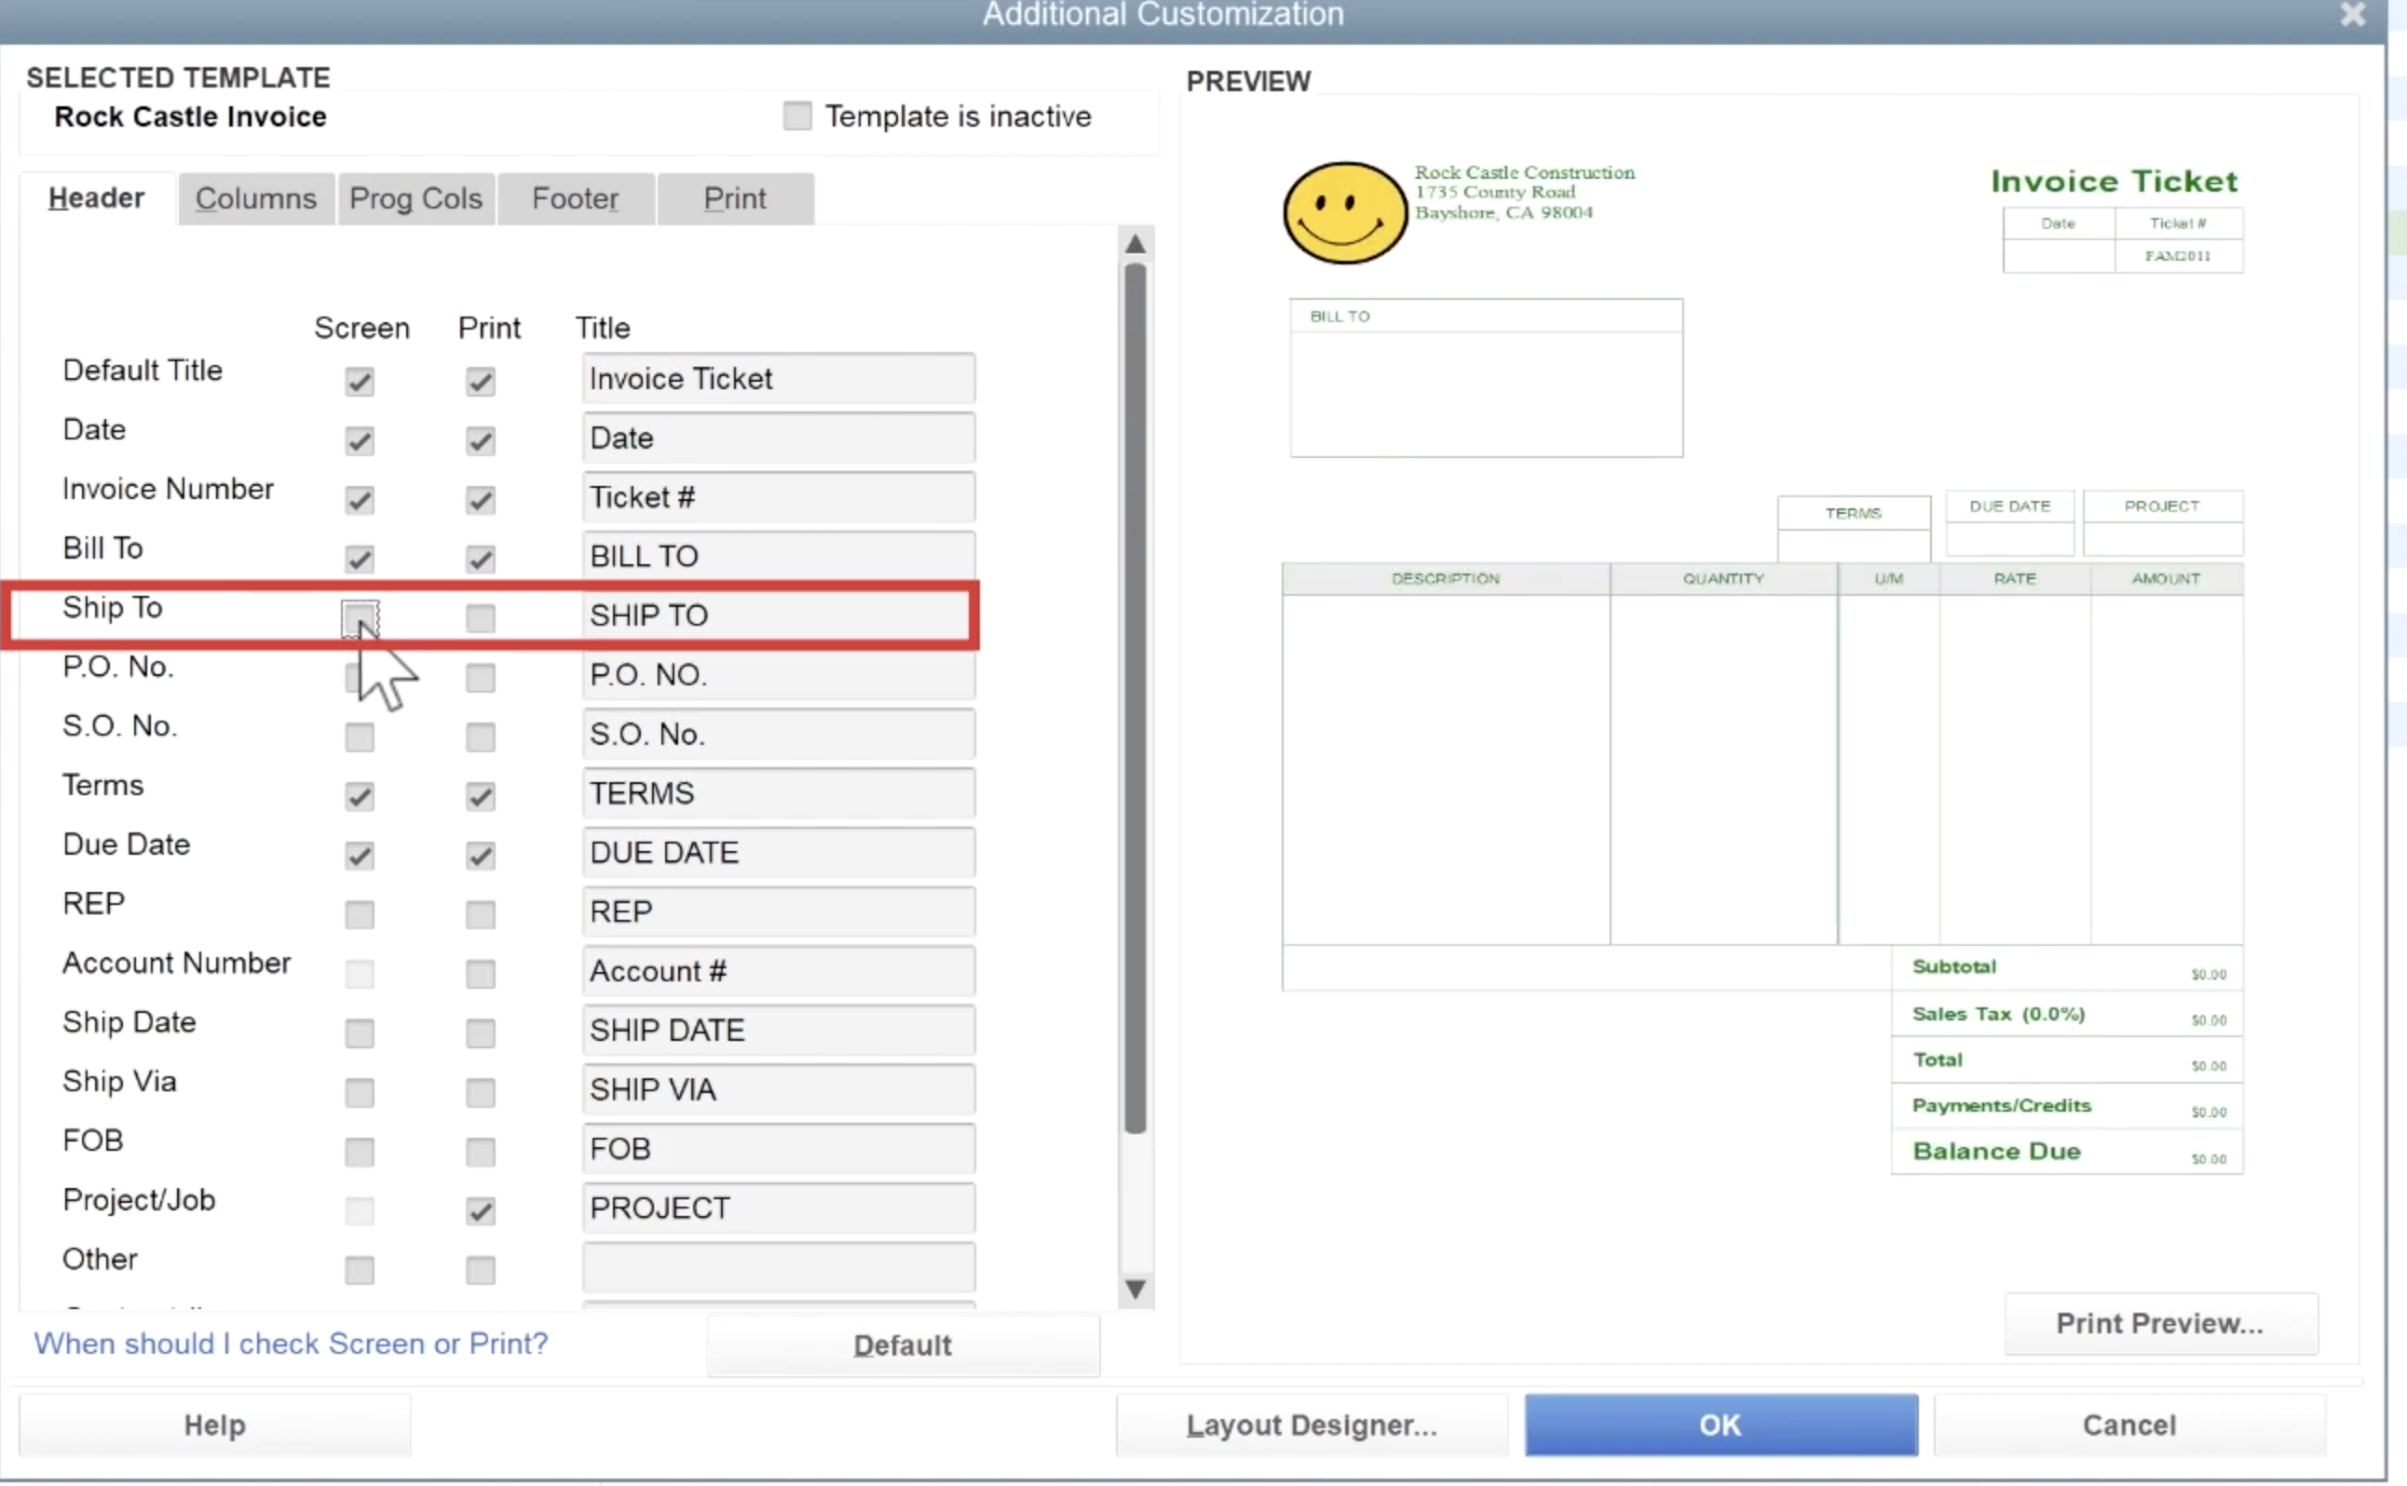Go to the Print tab
Screen dimensions: 2407x1486
click(734, 198)
